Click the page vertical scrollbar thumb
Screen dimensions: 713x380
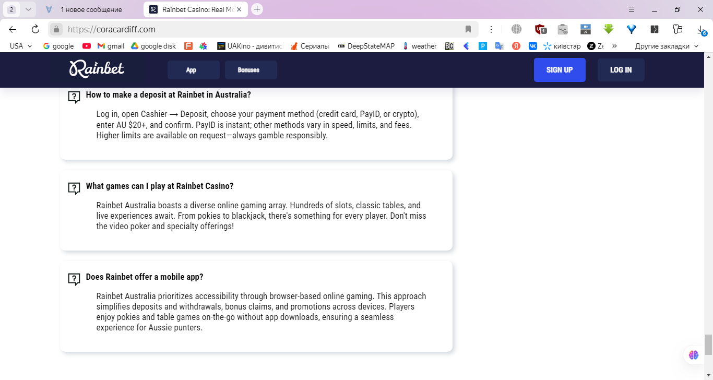click(708, 345)
